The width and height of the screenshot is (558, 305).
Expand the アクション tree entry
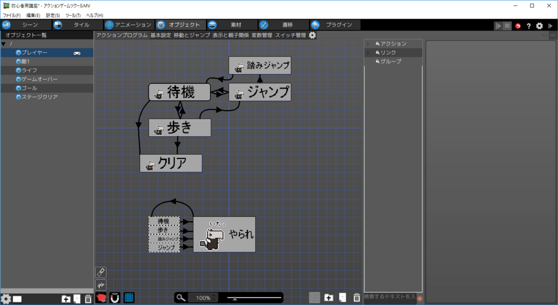tap(368, 44)
